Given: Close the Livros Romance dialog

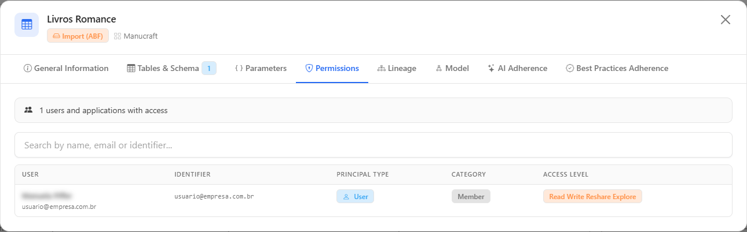Looking at the screenshot, I should [x=725, y=20].
